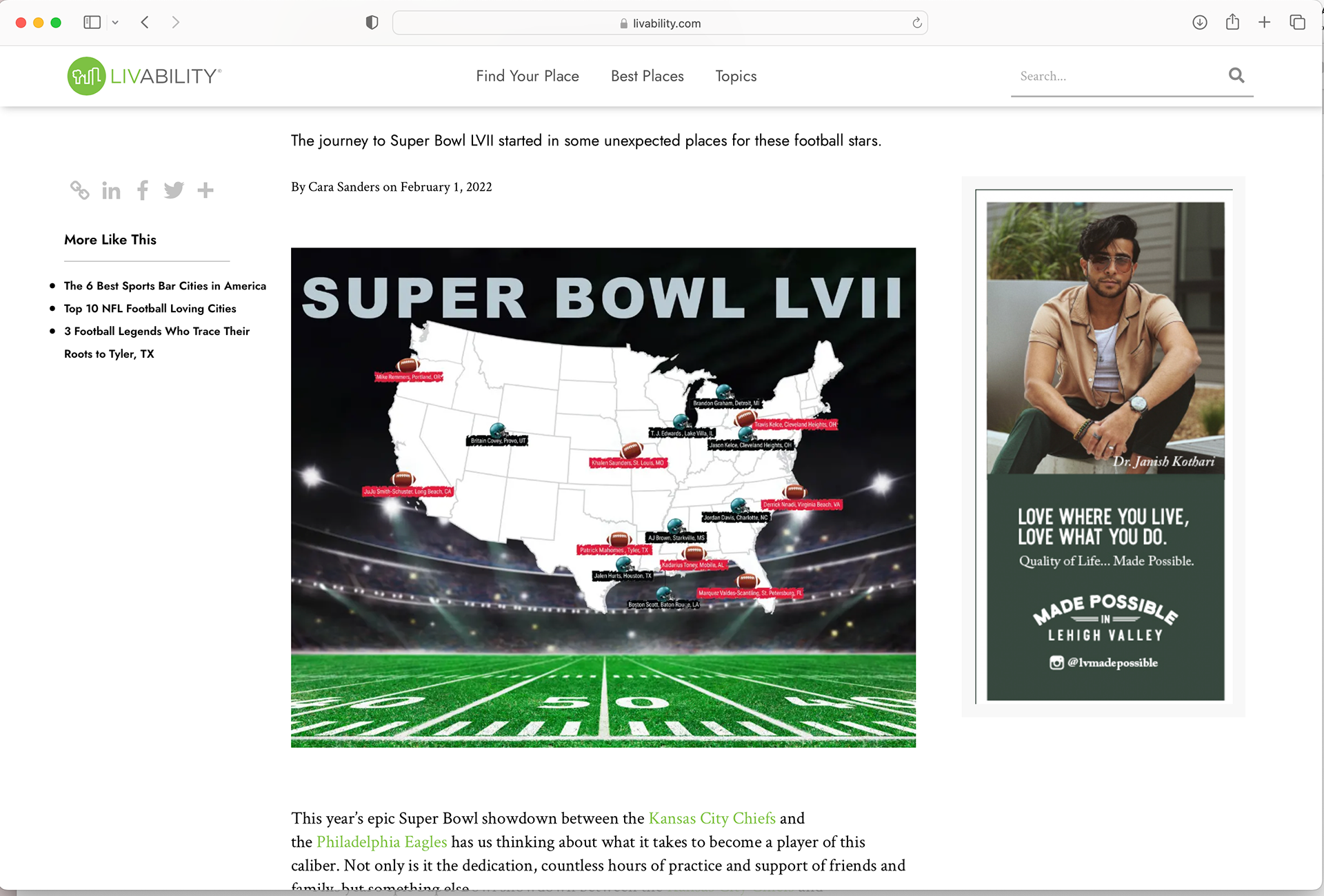Click the copy link share icon

click(x=79, y=190)
